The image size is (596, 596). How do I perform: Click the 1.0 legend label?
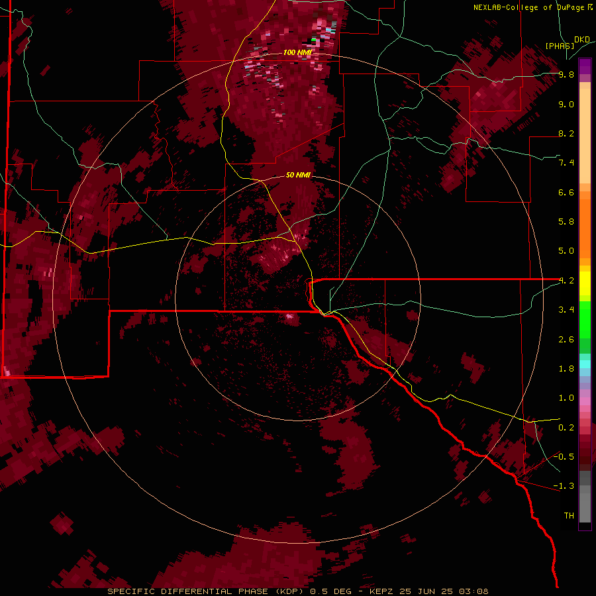point(566,398)
